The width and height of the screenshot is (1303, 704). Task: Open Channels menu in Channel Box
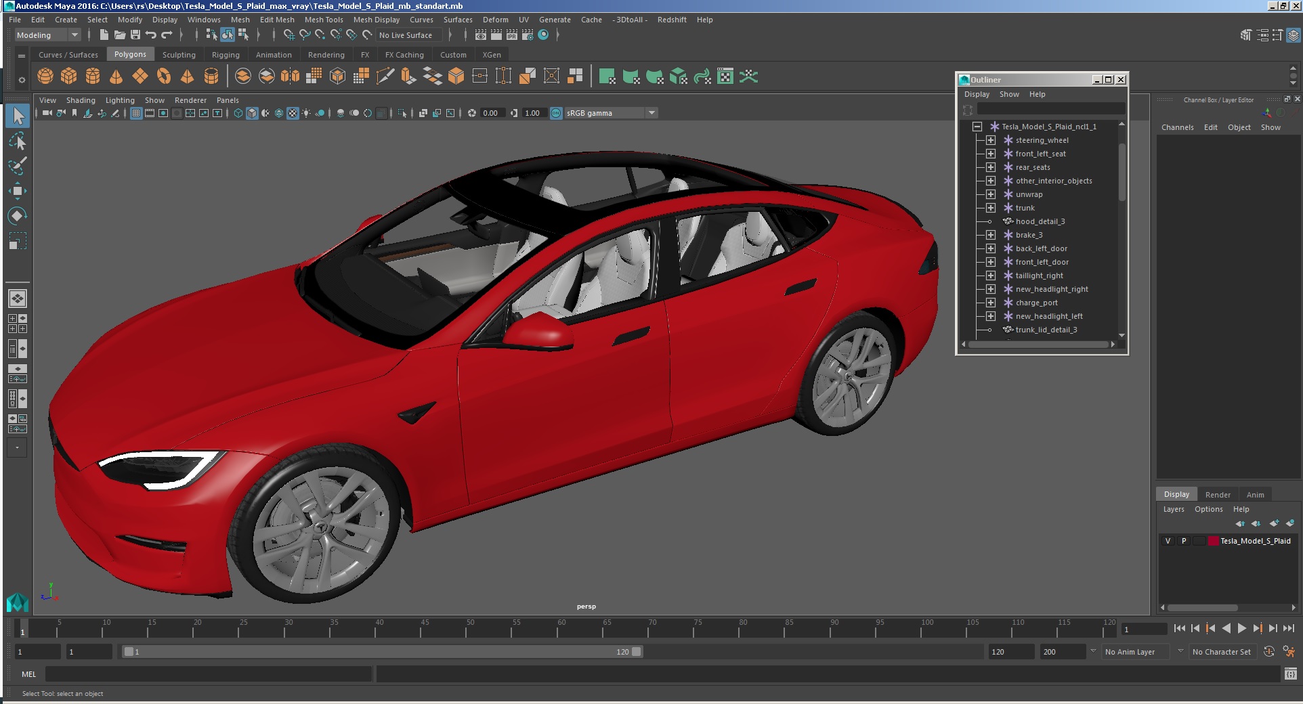point(1177,127)
